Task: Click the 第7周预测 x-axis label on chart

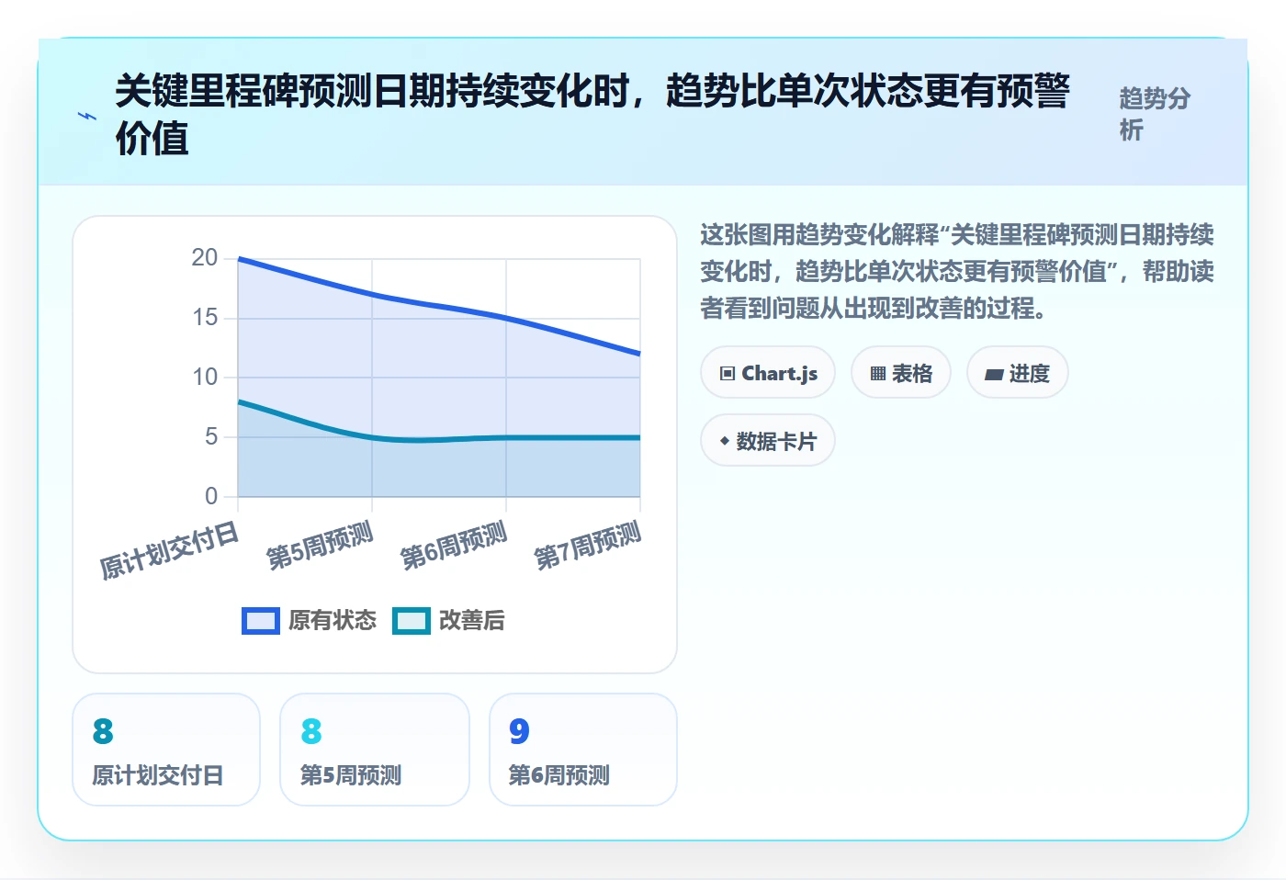Action: point(588,545)
